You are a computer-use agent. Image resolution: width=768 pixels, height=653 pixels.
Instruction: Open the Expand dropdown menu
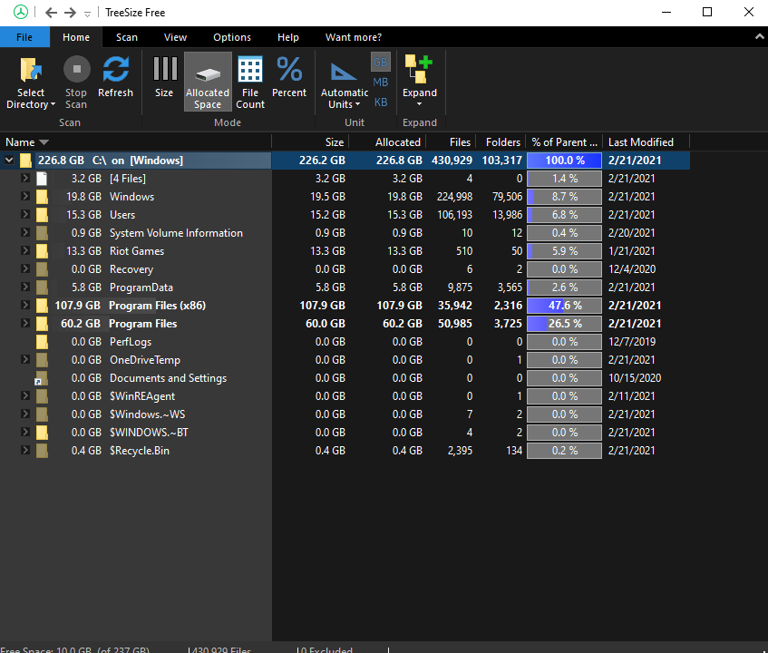[x=419, y=82]
